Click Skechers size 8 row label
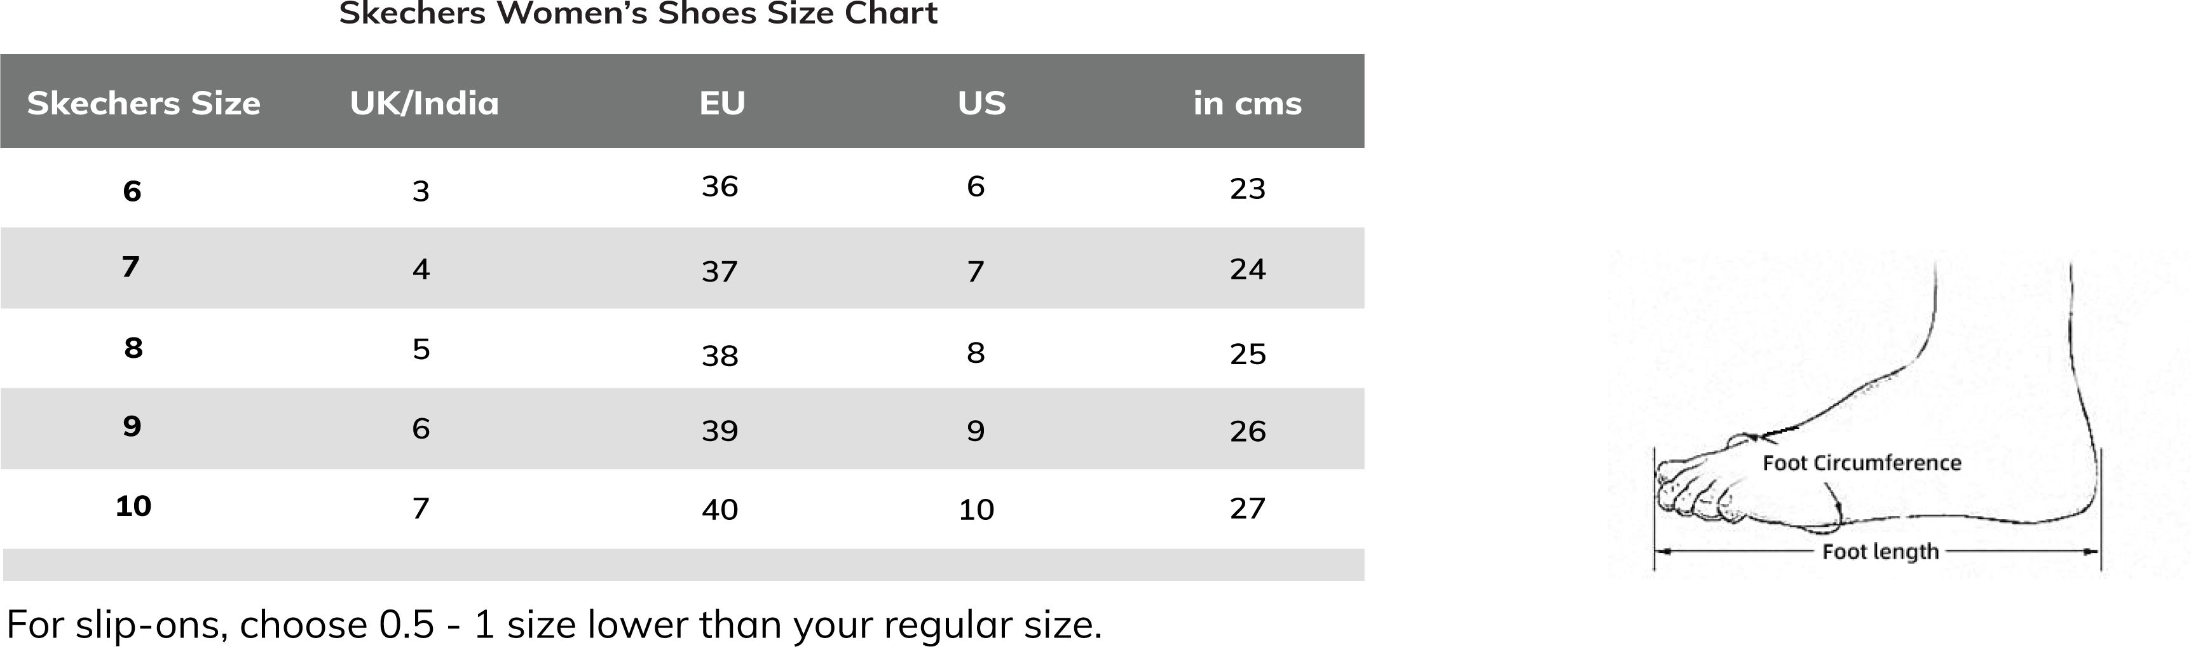Screen dimensions: 2191x647 (x=133, y=347)
